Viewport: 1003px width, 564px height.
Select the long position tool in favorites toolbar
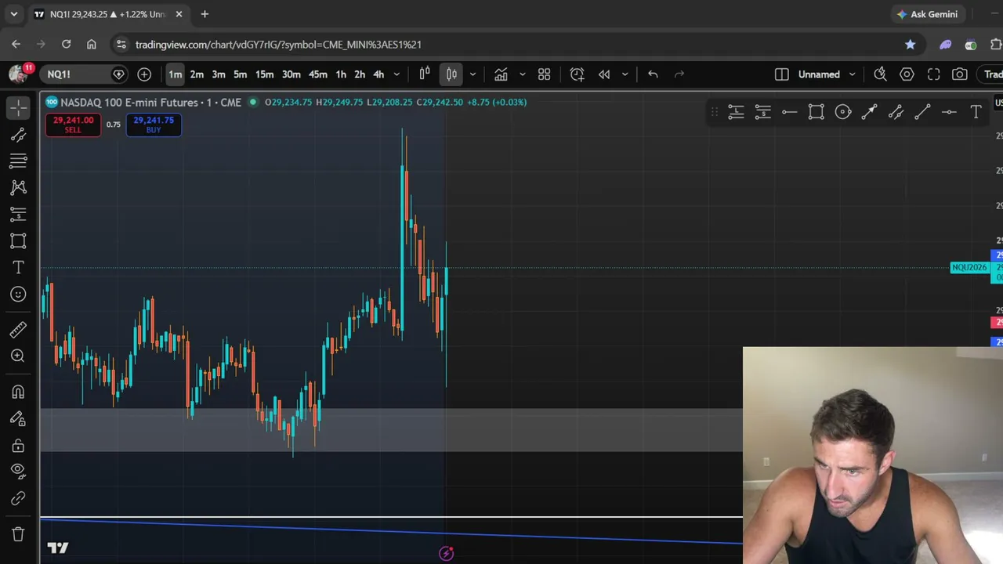(736, 113)
